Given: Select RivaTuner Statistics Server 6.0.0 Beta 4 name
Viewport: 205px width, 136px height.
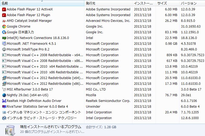Looking at the screenshot, I should pos(37,107).
